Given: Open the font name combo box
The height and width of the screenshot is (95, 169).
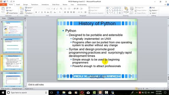Looking at the screenshot, I should [x=41, y=9].
